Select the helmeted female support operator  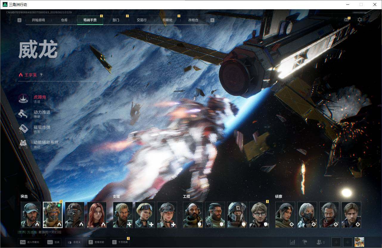(167, 215)
